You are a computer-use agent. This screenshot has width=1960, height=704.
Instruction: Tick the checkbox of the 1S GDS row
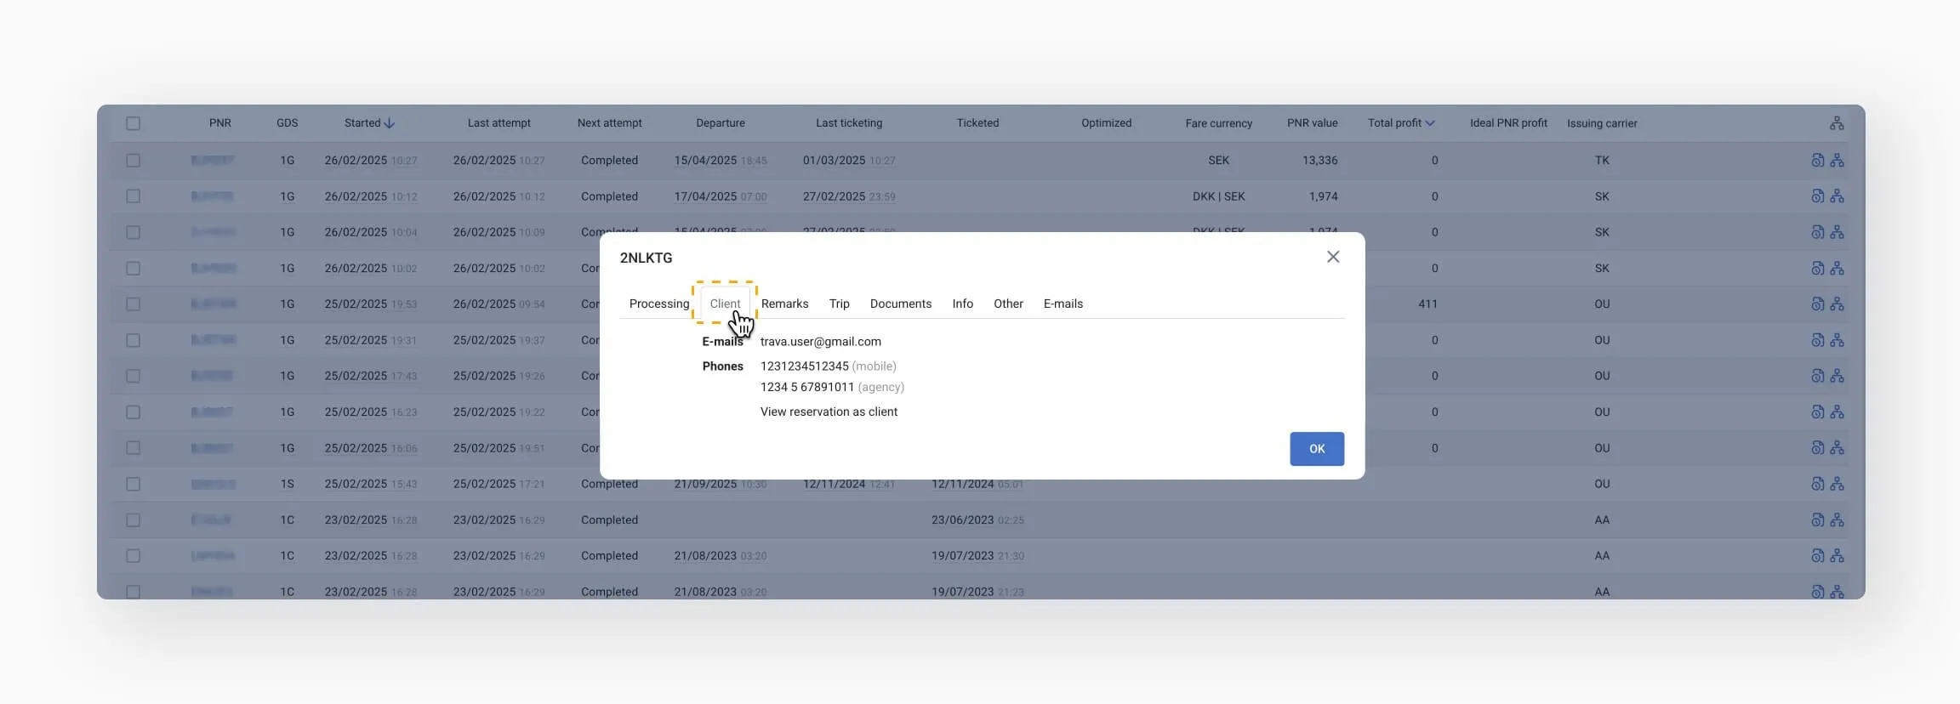tap(134, 484)
